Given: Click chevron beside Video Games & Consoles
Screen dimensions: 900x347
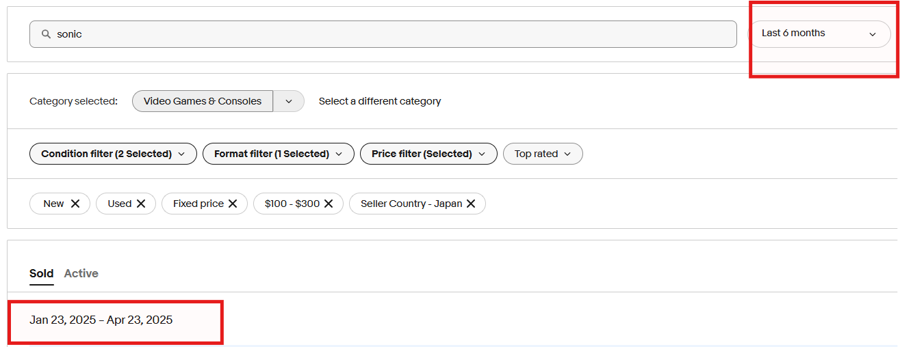Looking at the screenshot, I should [x=289, y=101].
